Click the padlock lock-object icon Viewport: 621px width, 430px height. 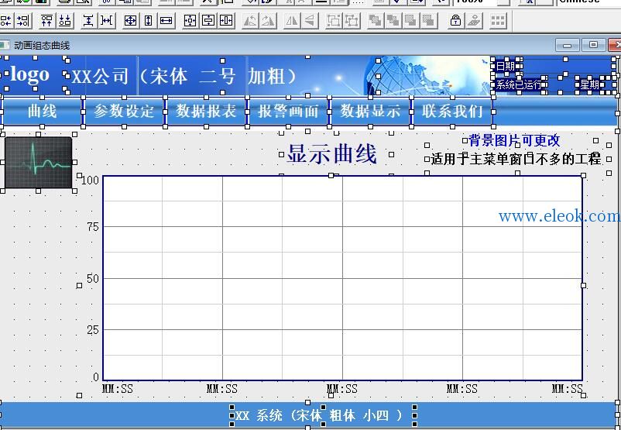[x=455, y=21]
